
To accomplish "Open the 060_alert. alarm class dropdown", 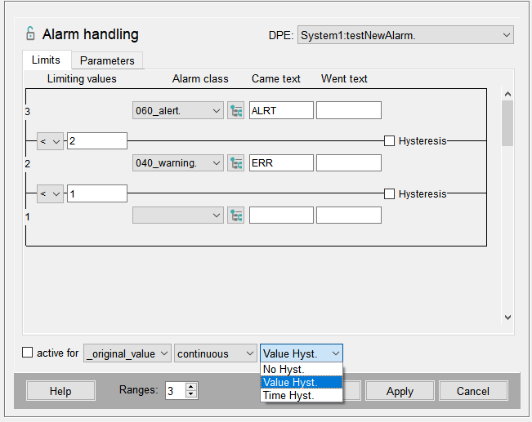I will pos(177,110).
